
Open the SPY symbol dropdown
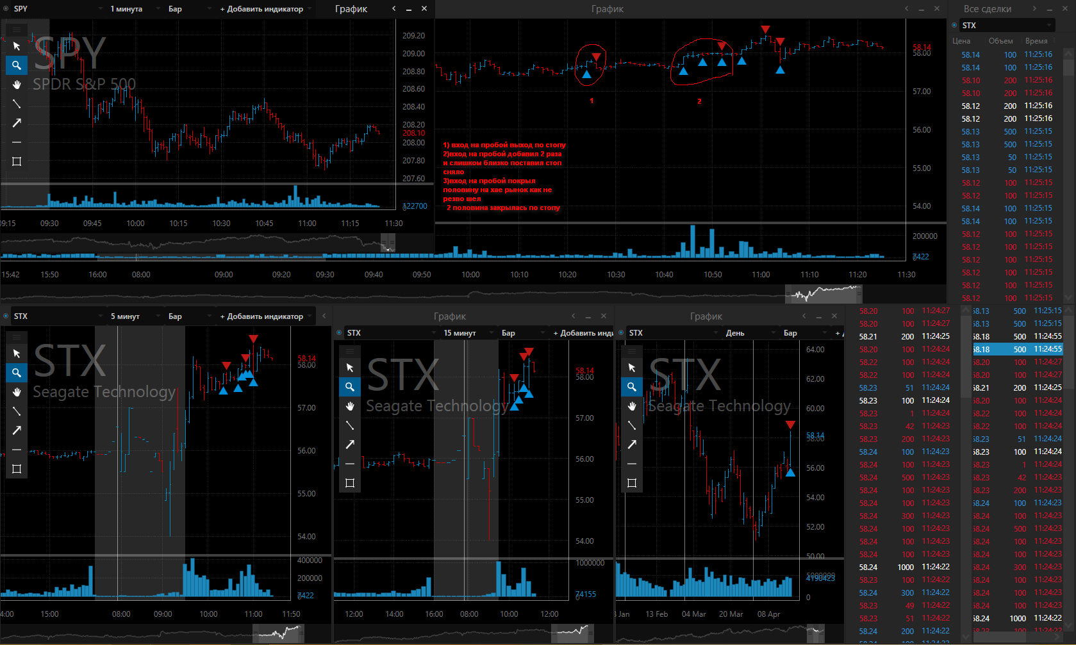(58, 9)
